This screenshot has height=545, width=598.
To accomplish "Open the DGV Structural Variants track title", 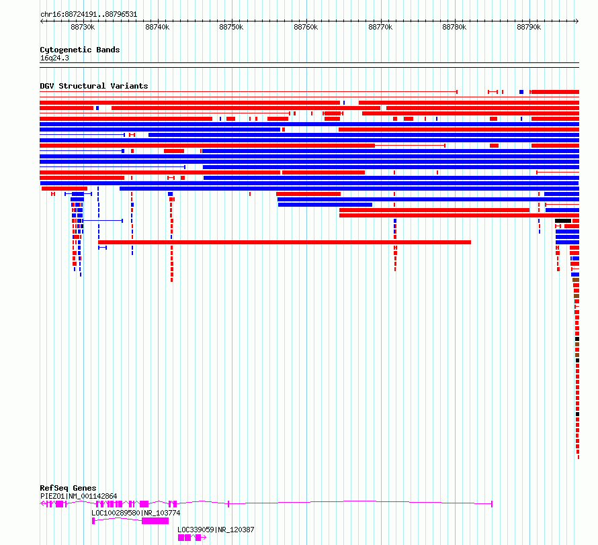I will (94, 86).
